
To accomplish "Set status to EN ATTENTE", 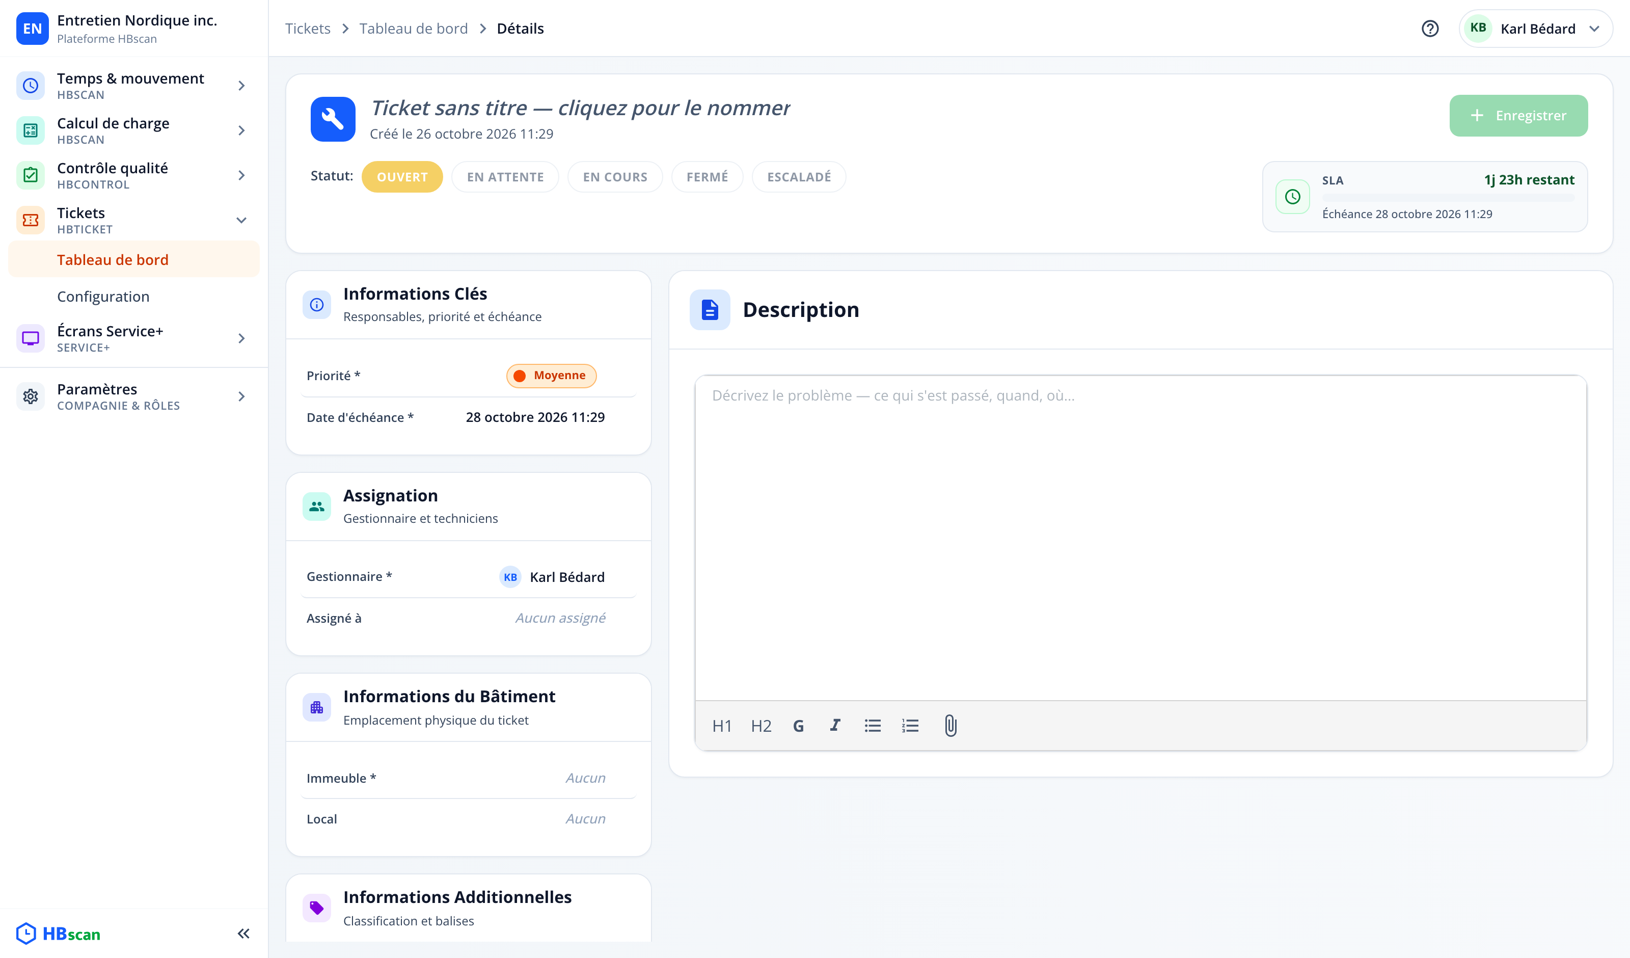I will tap(505, 177).
